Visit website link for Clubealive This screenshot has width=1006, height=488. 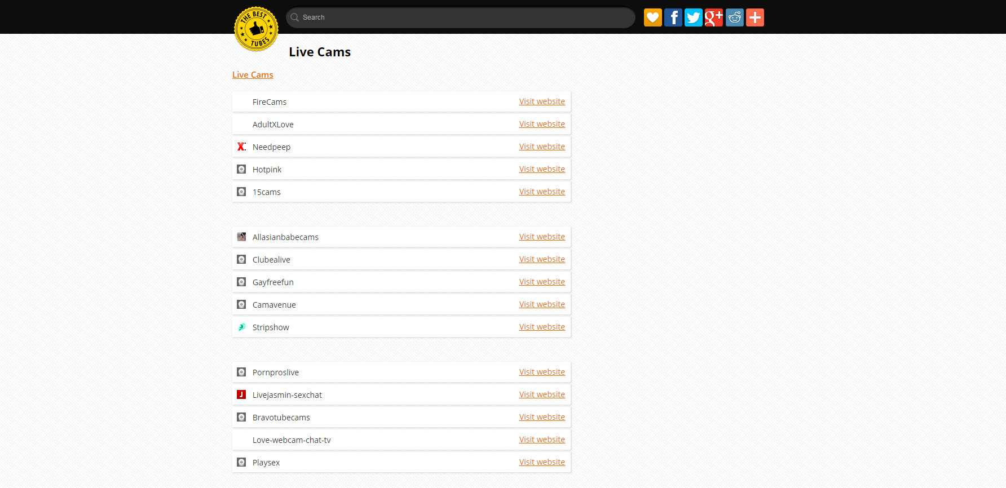point(542,259)
